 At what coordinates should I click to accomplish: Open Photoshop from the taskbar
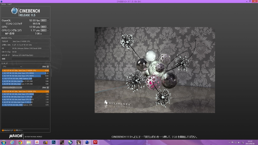coord(54,142)
